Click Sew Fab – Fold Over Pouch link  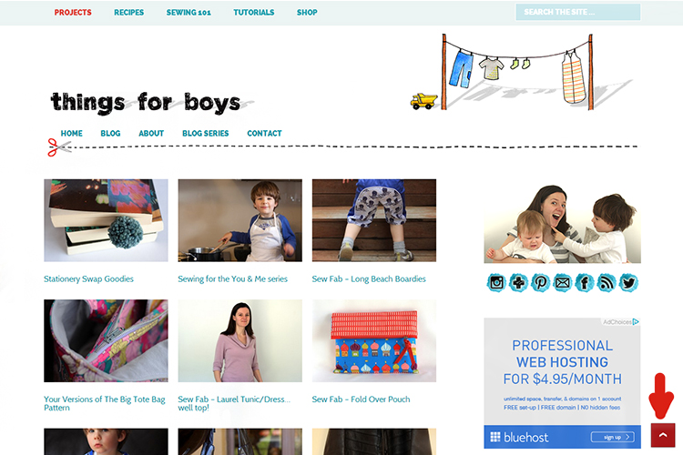click(x=361, y=399)
